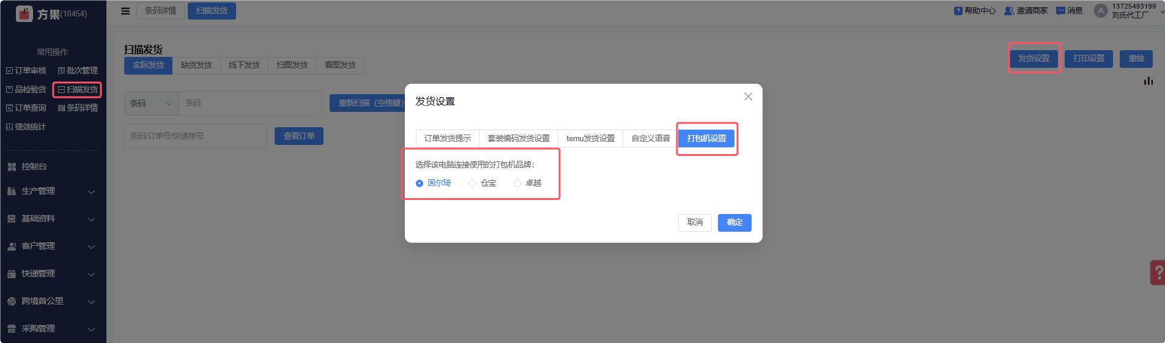Screen dimensions: 1165x343
Task: Expand 快递管理 sidebar menu
Action: 53,274
